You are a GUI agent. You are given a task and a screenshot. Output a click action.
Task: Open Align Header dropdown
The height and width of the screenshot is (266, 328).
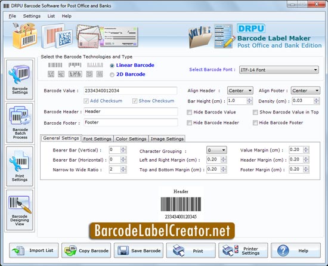[x=240, y=91]
